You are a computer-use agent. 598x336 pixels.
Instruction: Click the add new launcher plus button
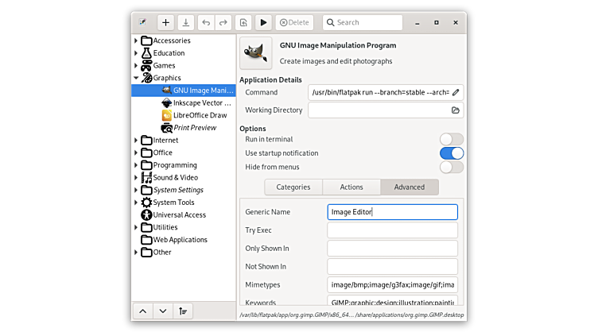tap(165, 23)
